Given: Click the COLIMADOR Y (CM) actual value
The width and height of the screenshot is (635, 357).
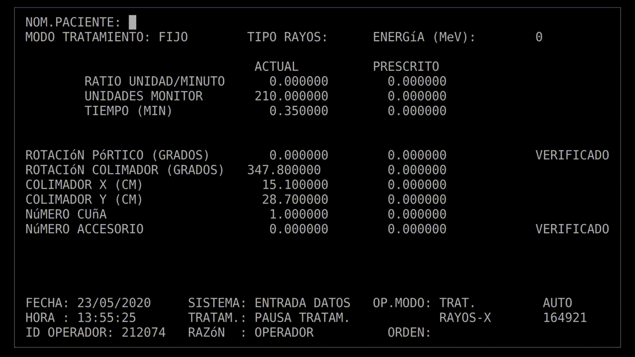Looking at the screenshot, I should click(x=295, y=199).
